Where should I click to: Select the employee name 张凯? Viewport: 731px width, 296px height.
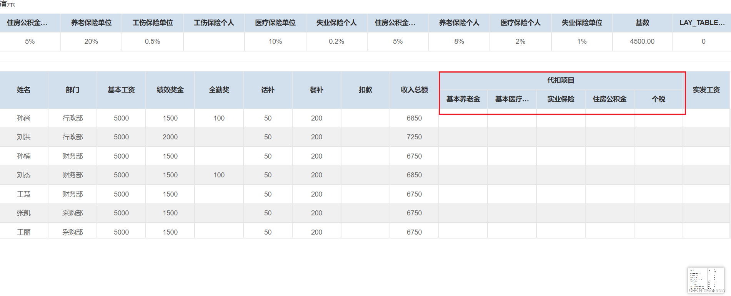pyautogui.click(x=24, y=213)
